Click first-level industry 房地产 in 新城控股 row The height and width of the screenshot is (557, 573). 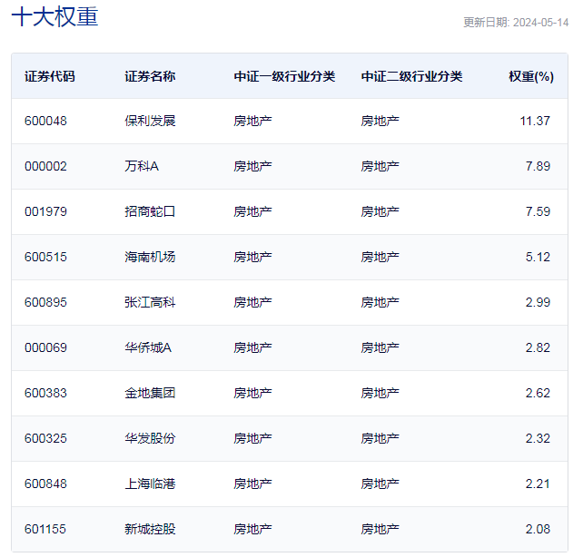click(252, 529)
